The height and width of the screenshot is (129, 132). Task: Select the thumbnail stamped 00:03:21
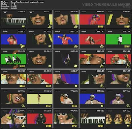pos(66,99)
